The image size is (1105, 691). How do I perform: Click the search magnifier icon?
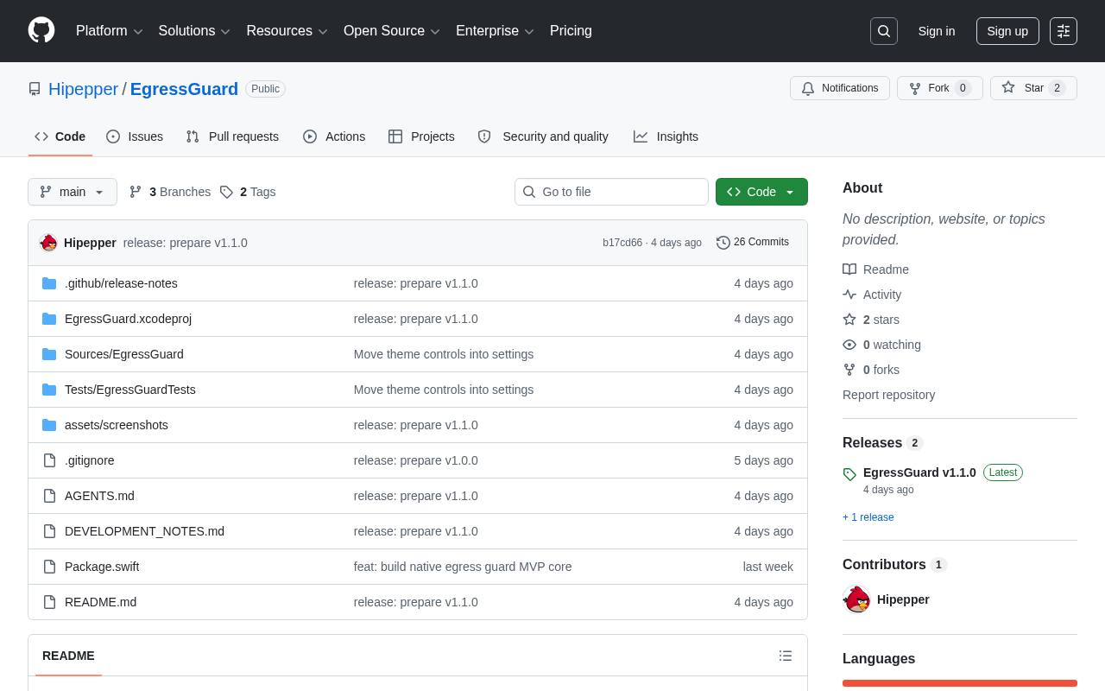[x=884, y=31]
